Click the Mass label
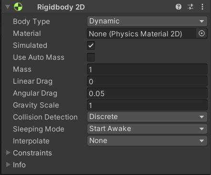 22,69
